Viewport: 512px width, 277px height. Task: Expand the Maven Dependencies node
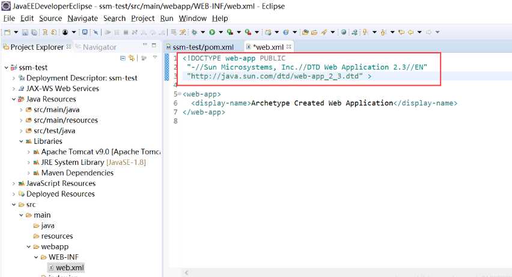tap(28, 173)
